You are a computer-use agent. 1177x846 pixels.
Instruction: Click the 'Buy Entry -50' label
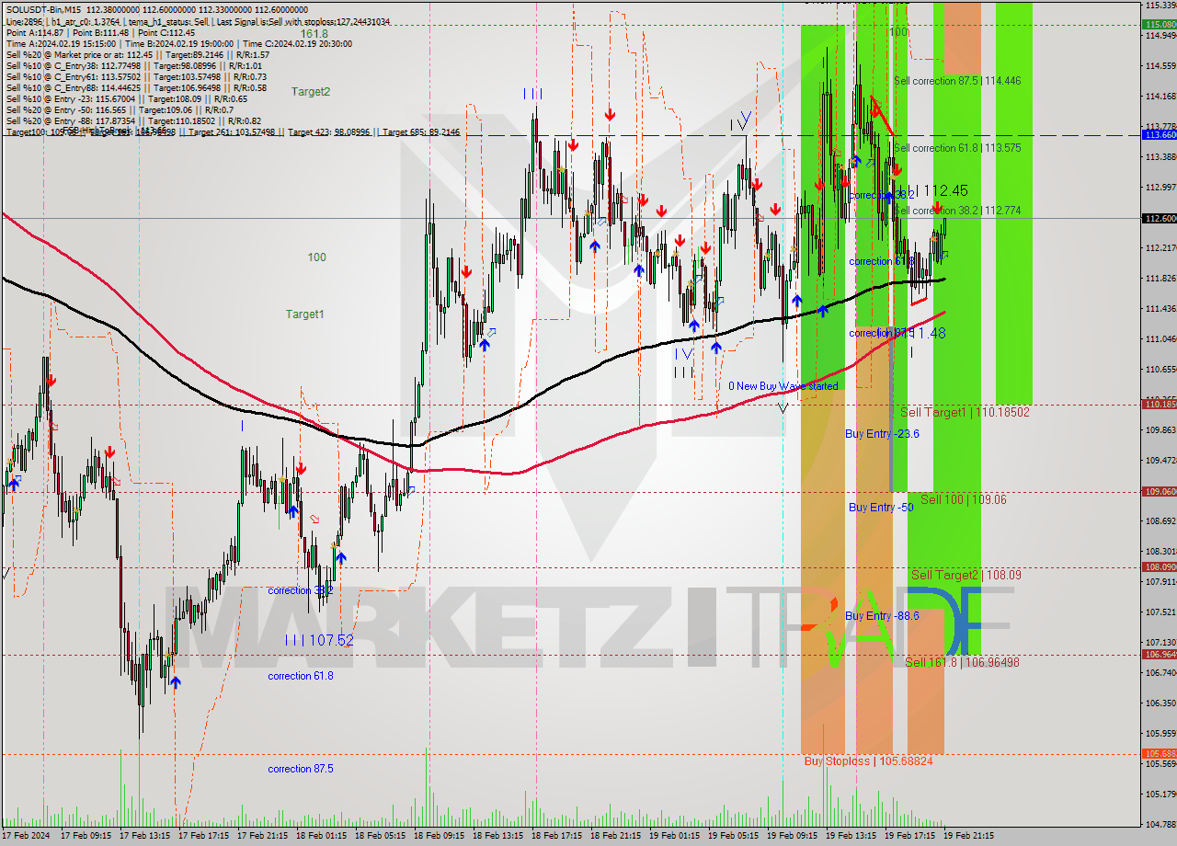point(881,507)
